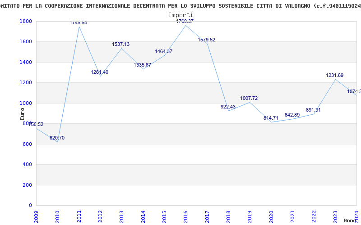Click the 2013 x-axis year
The image size is (361, 225).
click(x=121, y=216)
